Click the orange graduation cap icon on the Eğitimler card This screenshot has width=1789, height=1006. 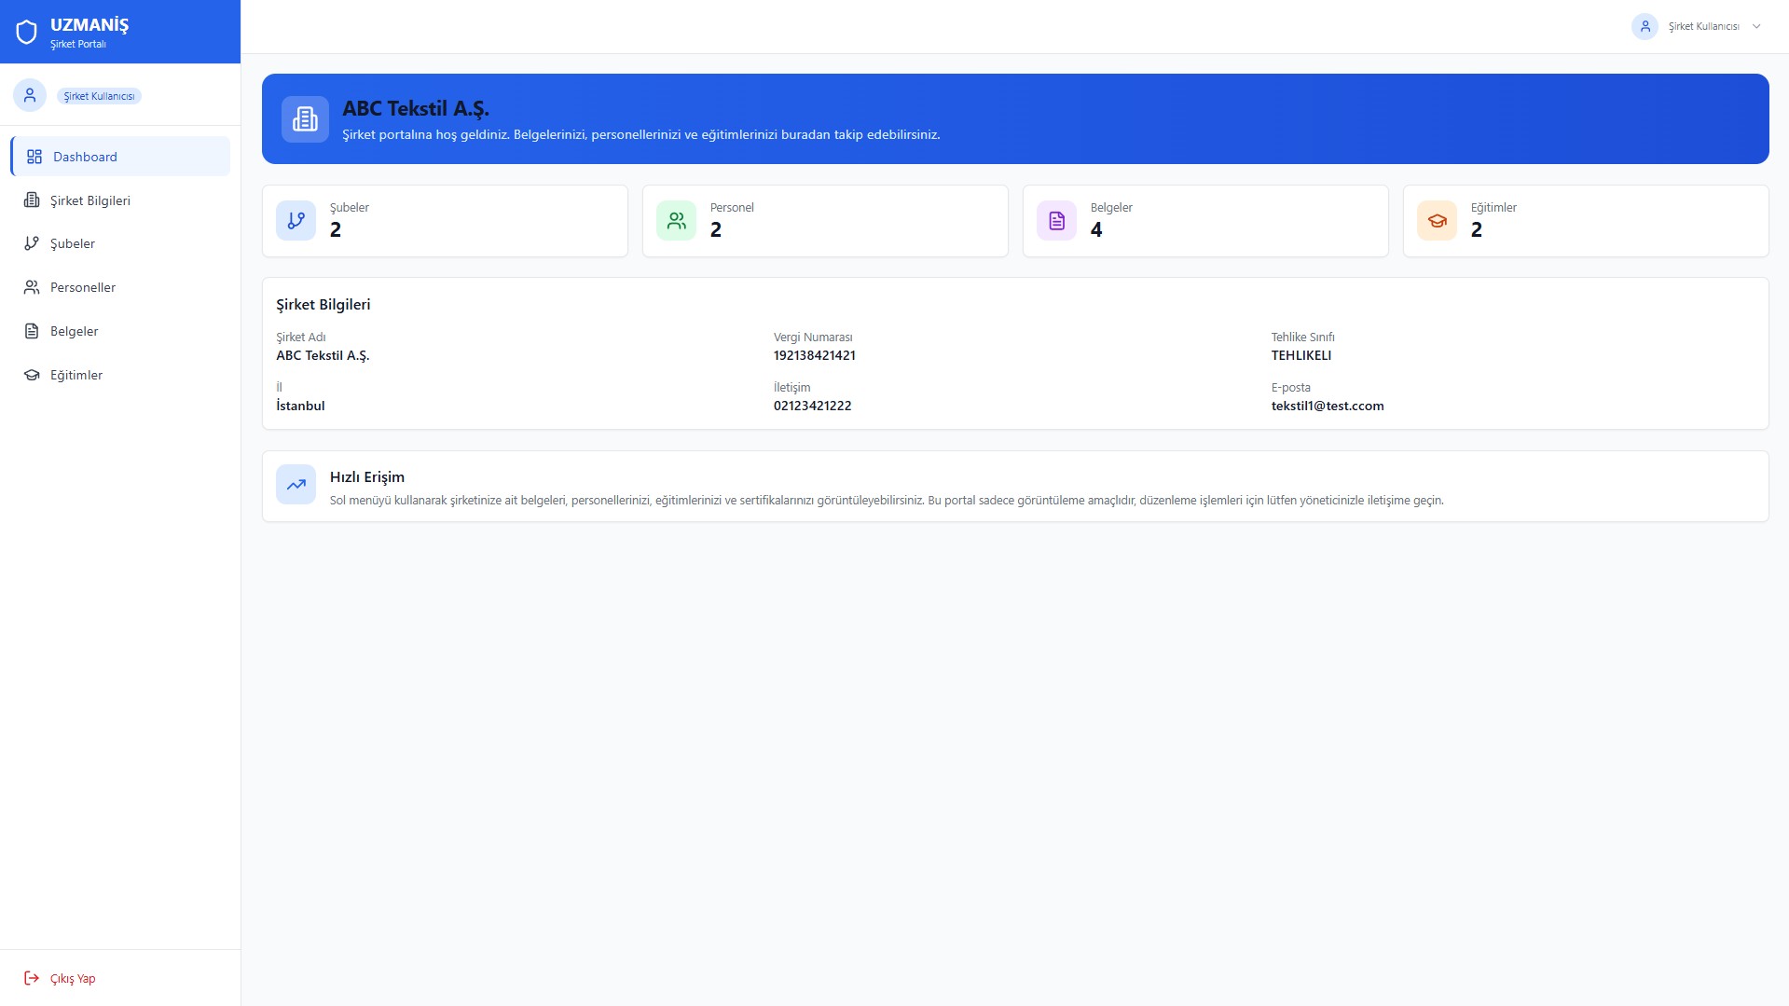(1437, 221)
